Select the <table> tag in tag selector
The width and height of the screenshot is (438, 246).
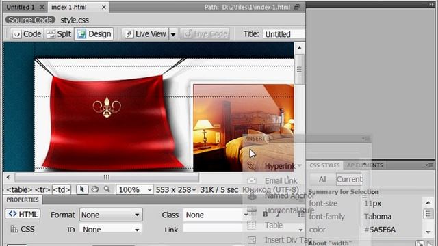point(19,190)
